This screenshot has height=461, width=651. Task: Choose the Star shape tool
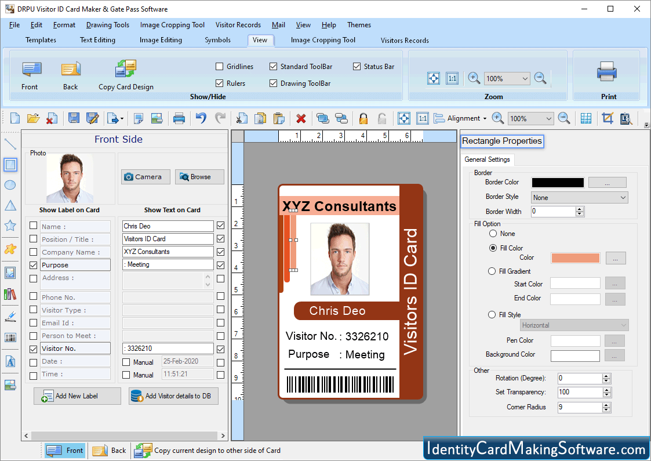click(9, 224)
